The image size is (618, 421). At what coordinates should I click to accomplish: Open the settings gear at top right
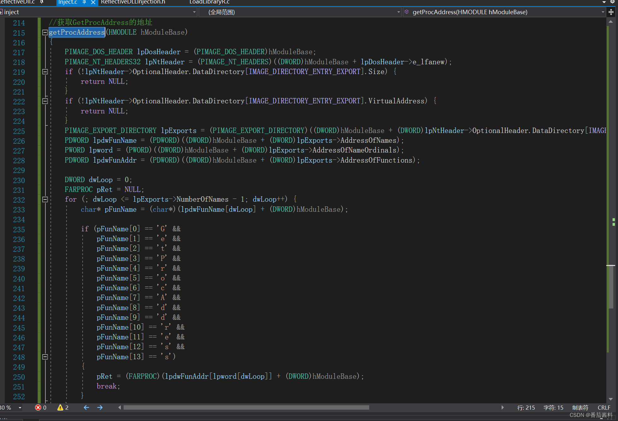pyautogui.click(x=612, y=2)
